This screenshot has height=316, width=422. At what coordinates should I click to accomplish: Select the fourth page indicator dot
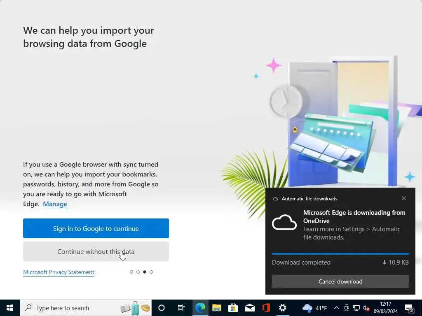[x=151, y=272]
